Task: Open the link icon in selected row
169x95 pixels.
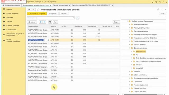Action: pos(48,40)
